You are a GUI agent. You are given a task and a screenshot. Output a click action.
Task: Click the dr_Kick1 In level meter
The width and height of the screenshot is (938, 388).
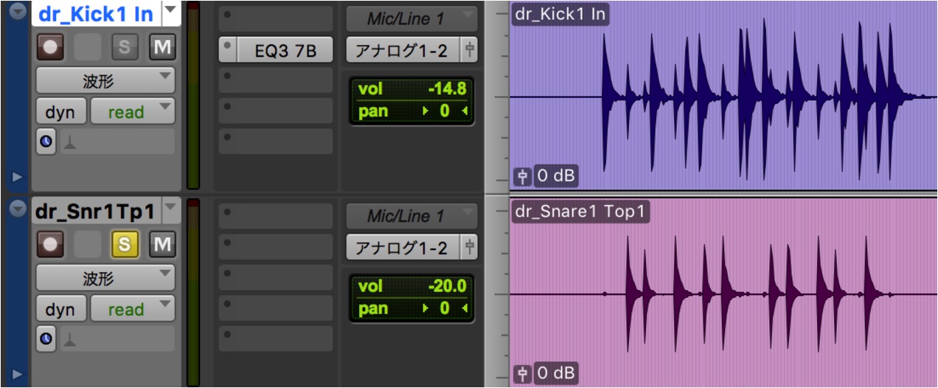pos(194,96)
